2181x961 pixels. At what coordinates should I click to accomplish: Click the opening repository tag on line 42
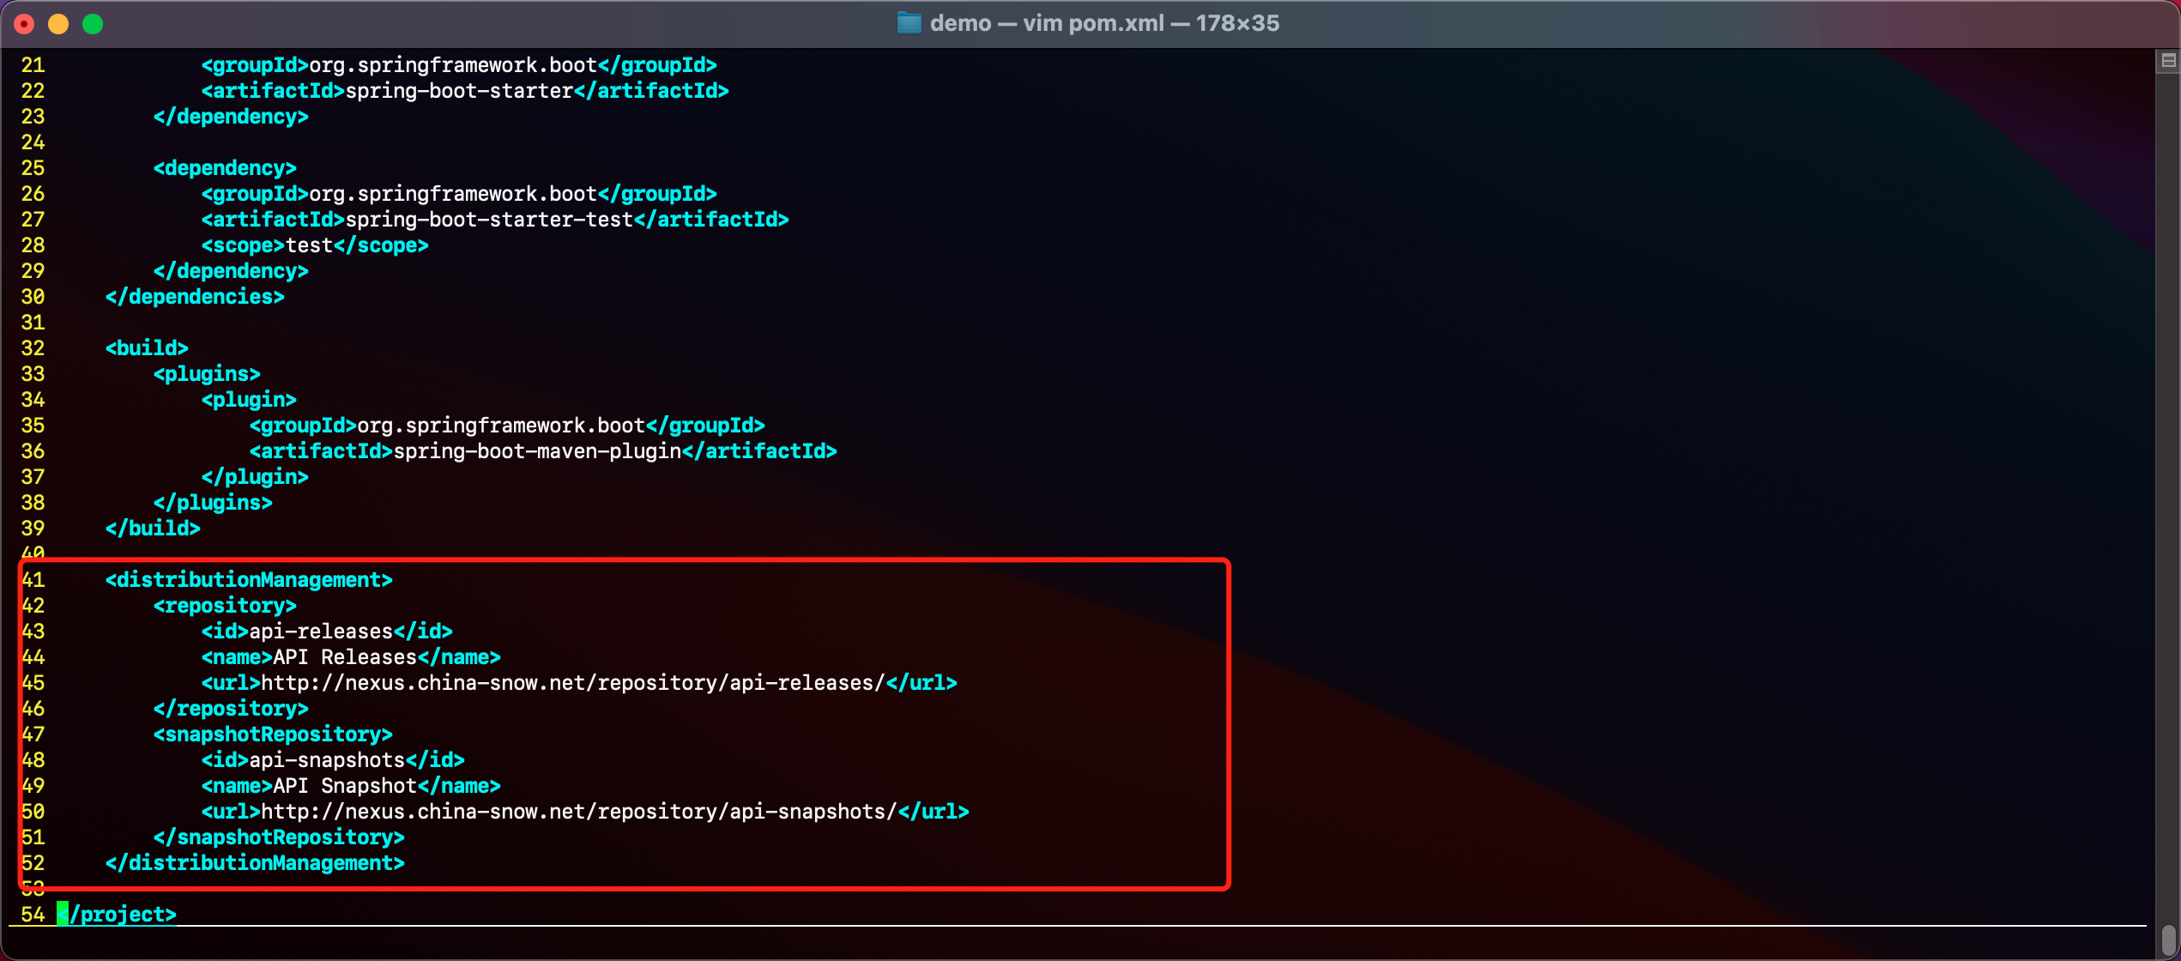pos(225,606)
